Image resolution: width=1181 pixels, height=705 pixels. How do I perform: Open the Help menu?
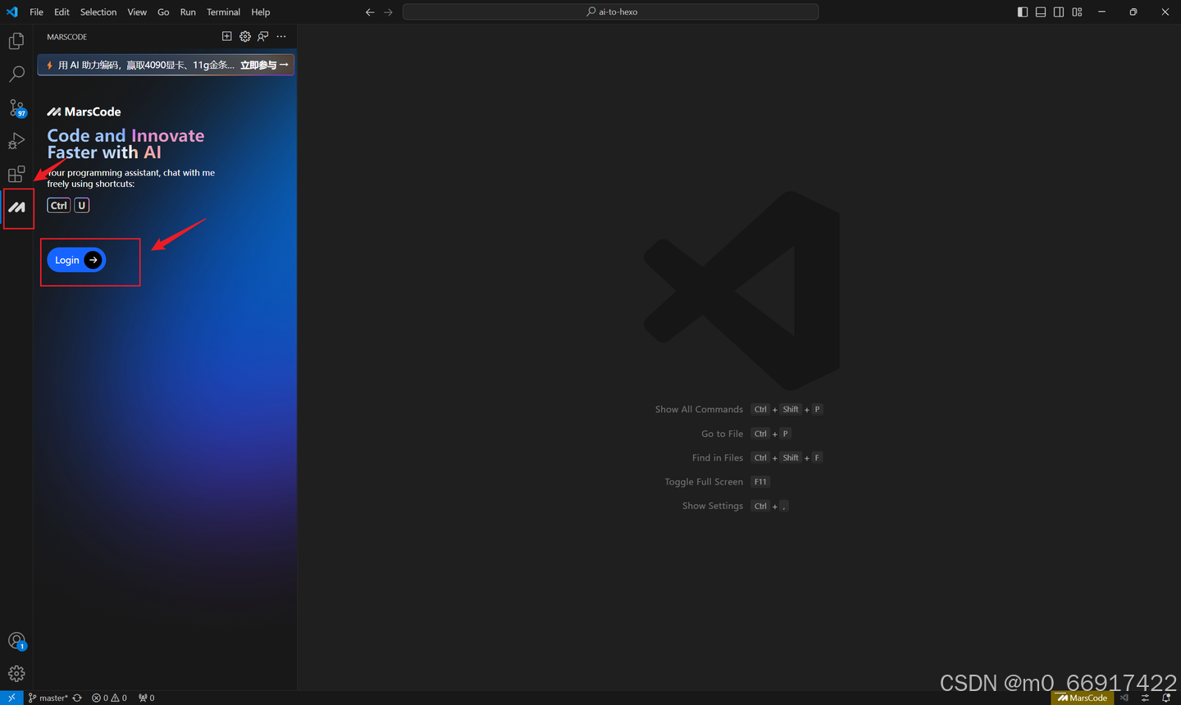click(x=260, y=11)
